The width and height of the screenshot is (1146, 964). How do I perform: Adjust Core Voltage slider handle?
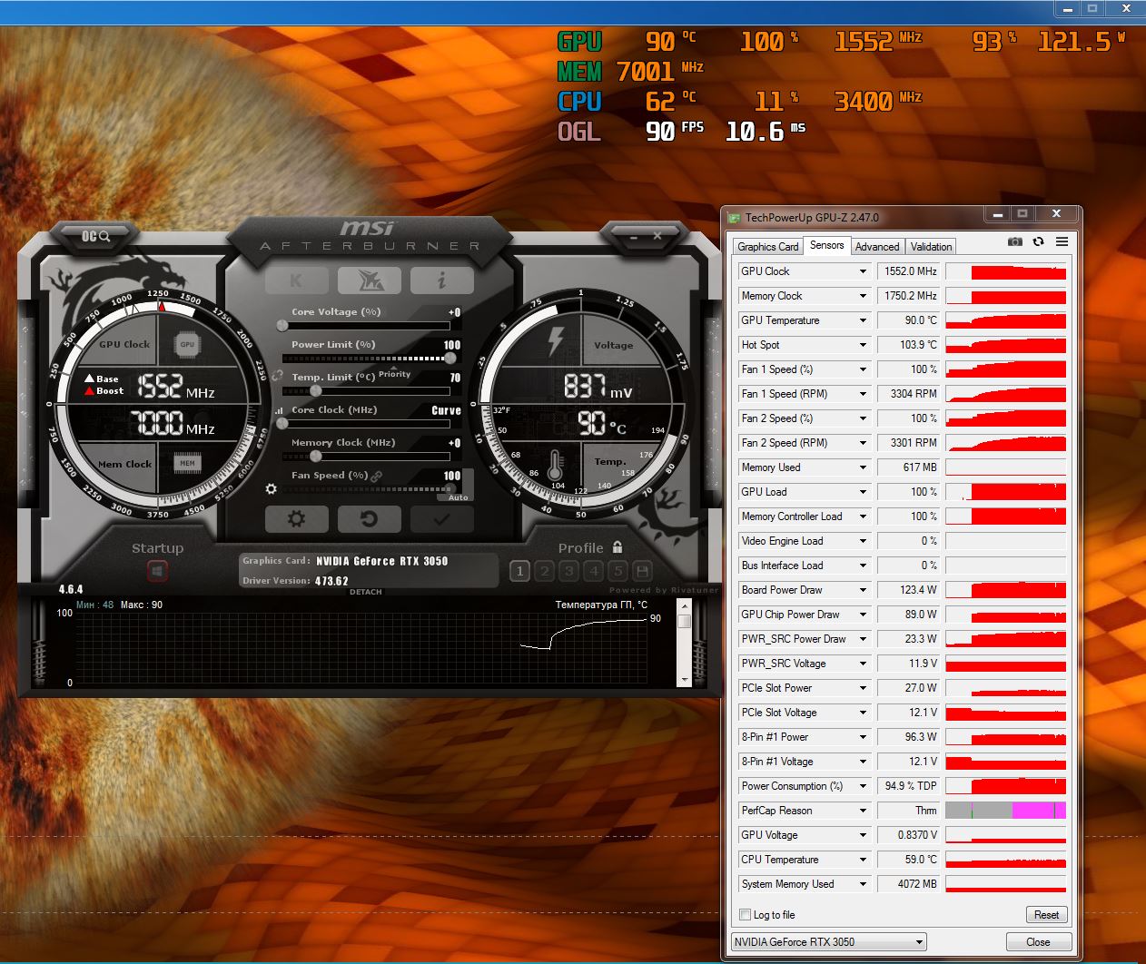click(x=282, y=325)
